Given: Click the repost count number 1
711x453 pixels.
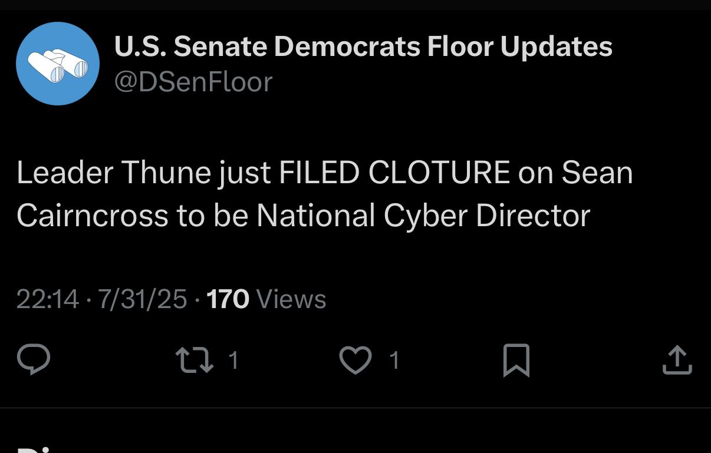Looking at the screenshot, I should click(x=233, y=360).
